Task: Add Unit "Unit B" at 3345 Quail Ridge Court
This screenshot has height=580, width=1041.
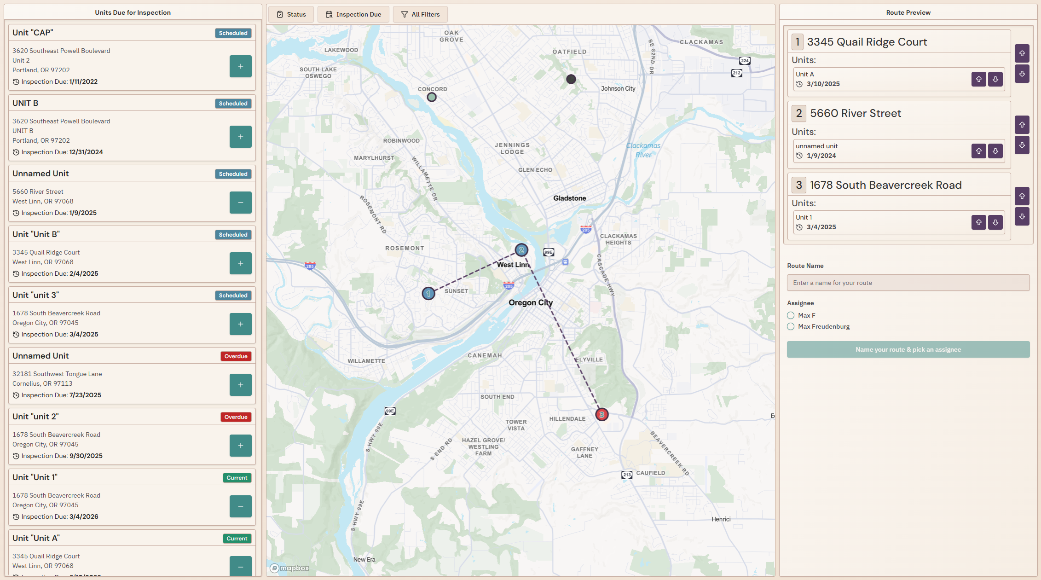Action: click(240, 263)
